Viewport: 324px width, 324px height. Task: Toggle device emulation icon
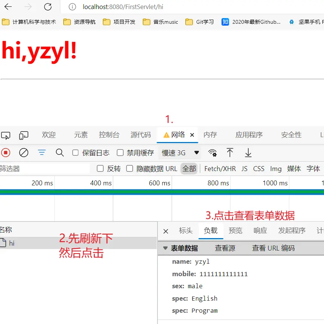(24, 135)
